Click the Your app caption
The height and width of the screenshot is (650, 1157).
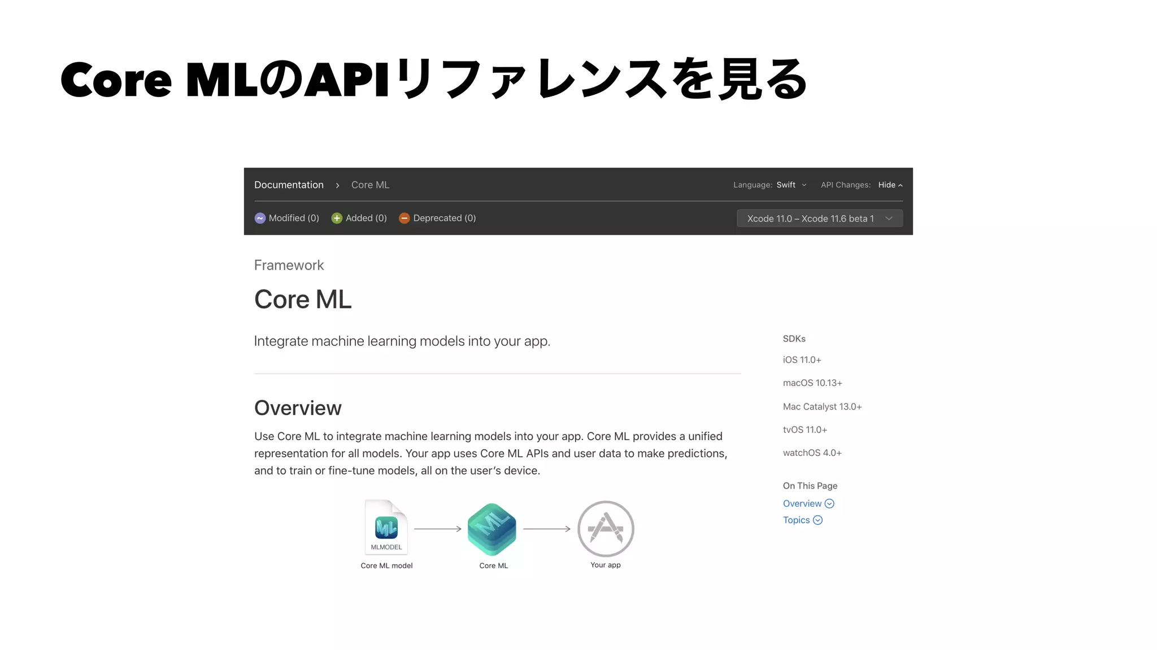(x=606, y=565)
